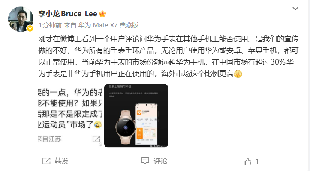Click the post body text paragraph
Viewport: 310px width, 171px height.
(x=168, y=56)
